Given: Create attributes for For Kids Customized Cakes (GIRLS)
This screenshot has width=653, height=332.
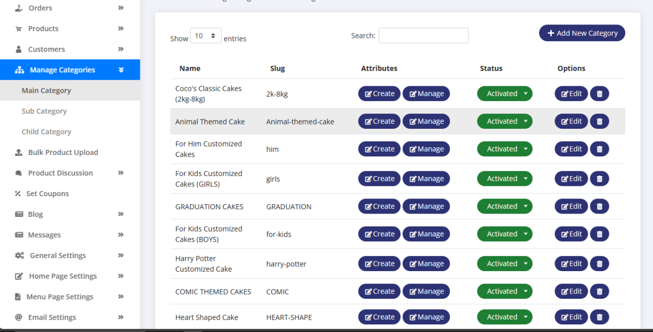Looking at the screenshot, I should click(x=379, y=179).
